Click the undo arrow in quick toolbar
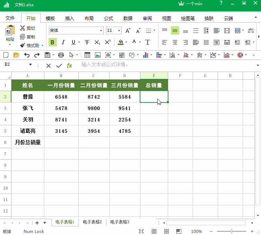The width and height of the screenshot is (261, 235). click(x=27, y=55)
